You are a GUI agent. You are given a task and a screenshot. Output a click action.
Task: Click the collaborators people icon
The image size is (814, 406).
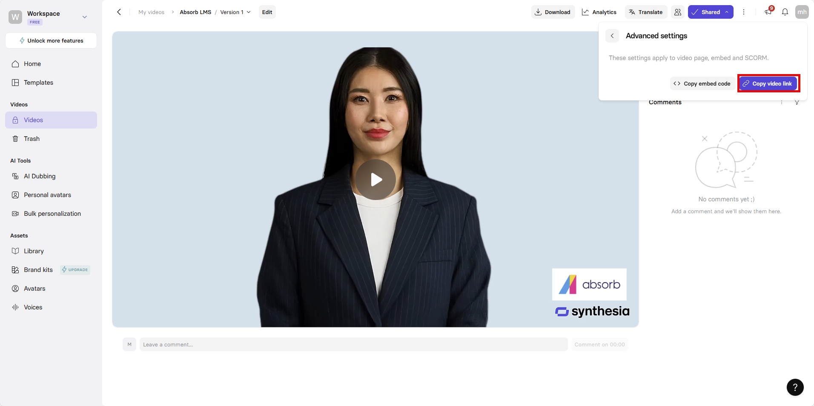point(678,12)
